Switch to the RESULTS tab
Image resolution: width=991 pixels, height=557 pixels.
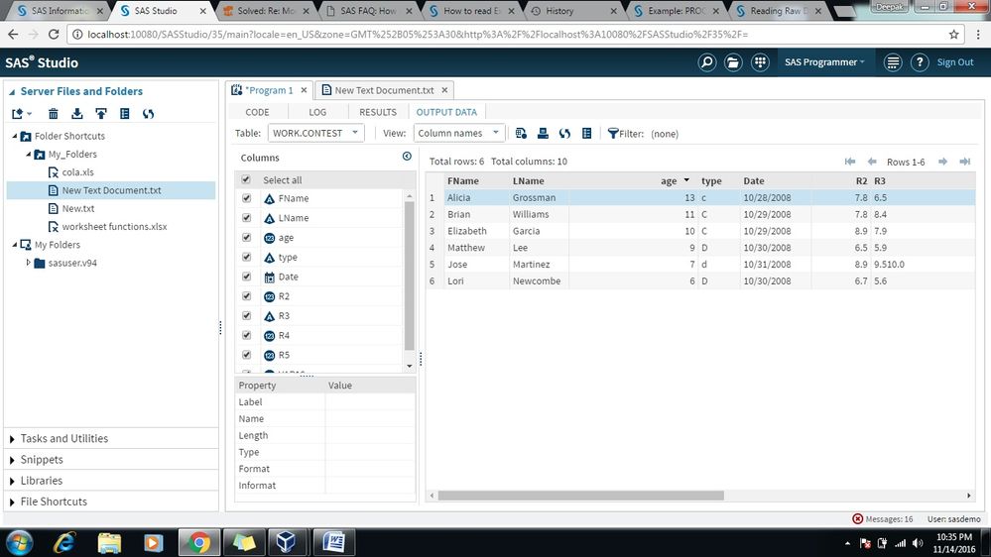378,112
